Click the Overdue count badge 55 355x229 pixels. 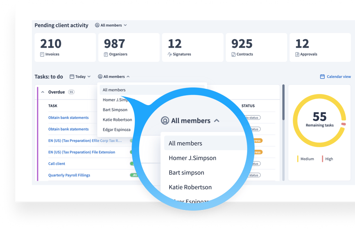point(71,92)
